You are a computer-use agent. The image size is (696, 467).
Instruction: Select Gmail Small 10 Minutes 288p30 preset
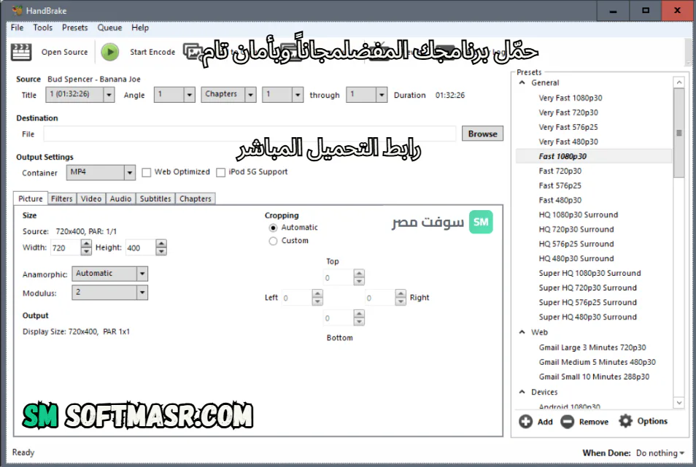point(594,377)
